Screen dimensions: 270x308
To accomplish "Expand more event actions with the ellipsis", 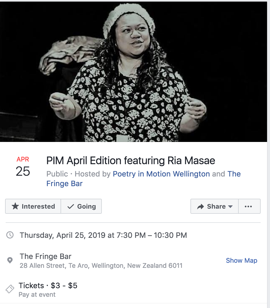I will (x=249, y=206).
